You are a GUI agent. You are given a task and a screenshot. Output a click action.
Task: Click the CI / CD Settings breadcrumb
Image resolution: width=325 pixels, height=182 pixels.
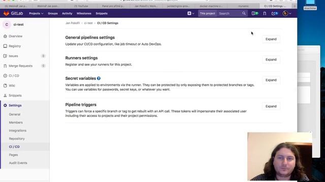108,23
